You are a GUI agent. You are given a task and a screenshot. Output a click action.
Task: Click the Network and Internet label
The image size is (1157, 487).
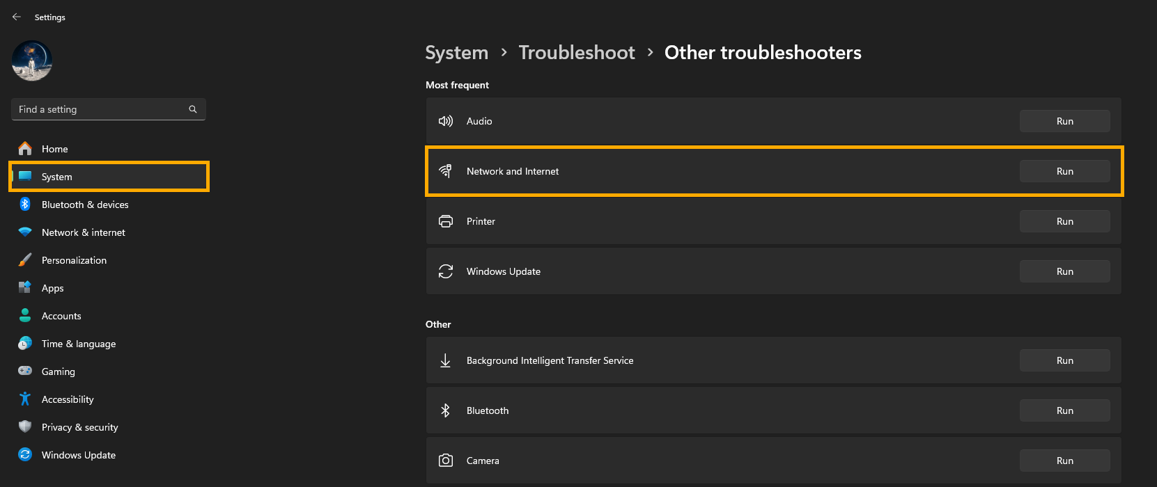[513, 171]
